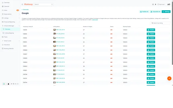Publish listing 518802
The image size is (173, 108).
(151, 66)
